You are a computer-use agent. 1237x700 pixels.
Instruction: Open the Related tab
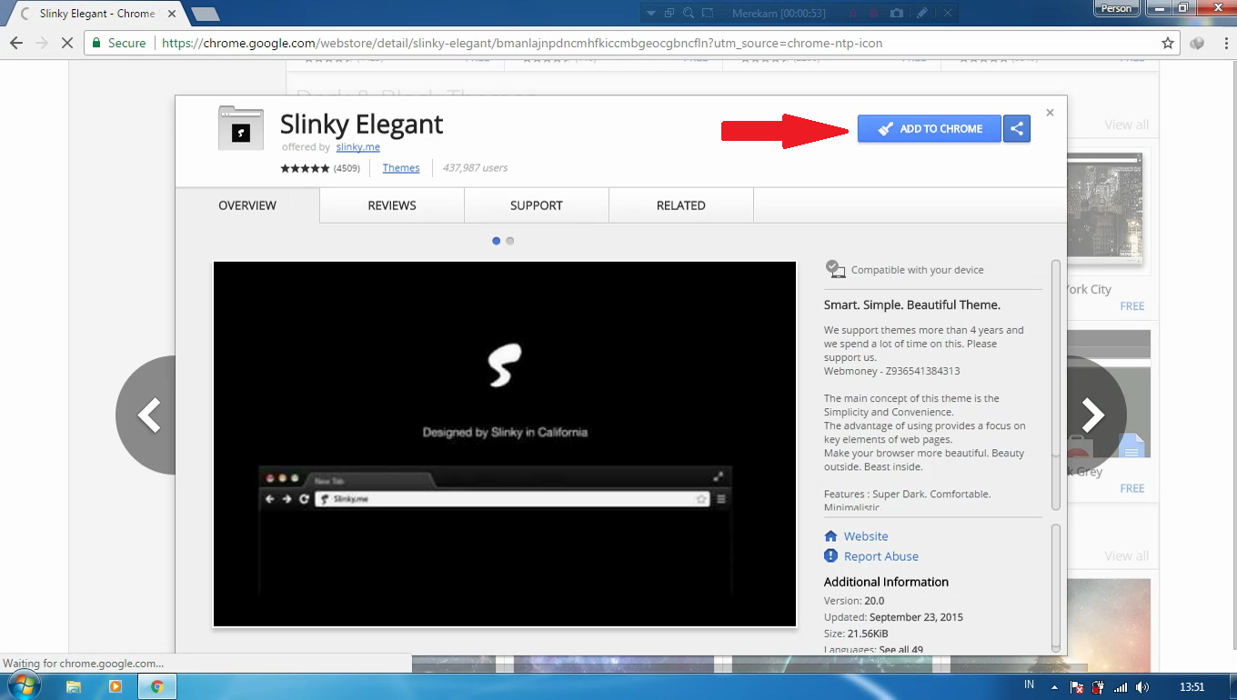680,205
